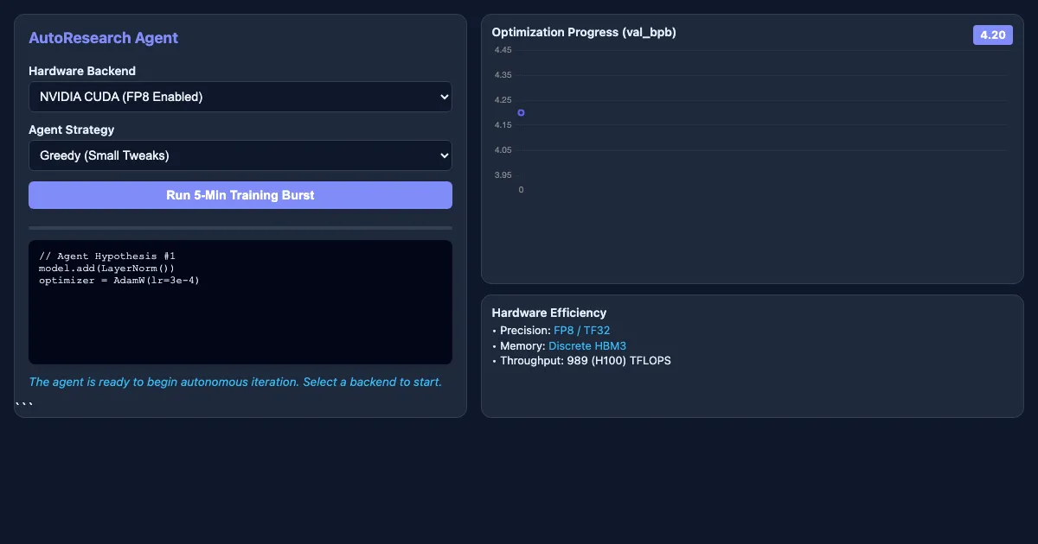This screenshot has height=544, width=1038.
Task: Click the data point on the chart
Action: click(x=521, y=113)
